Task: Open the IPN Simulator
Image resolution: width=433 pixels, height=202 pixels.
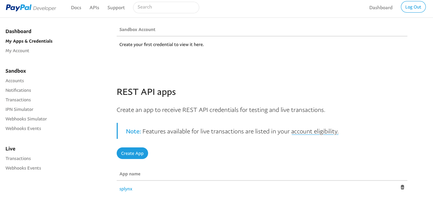Action: (x=19, y=109)
